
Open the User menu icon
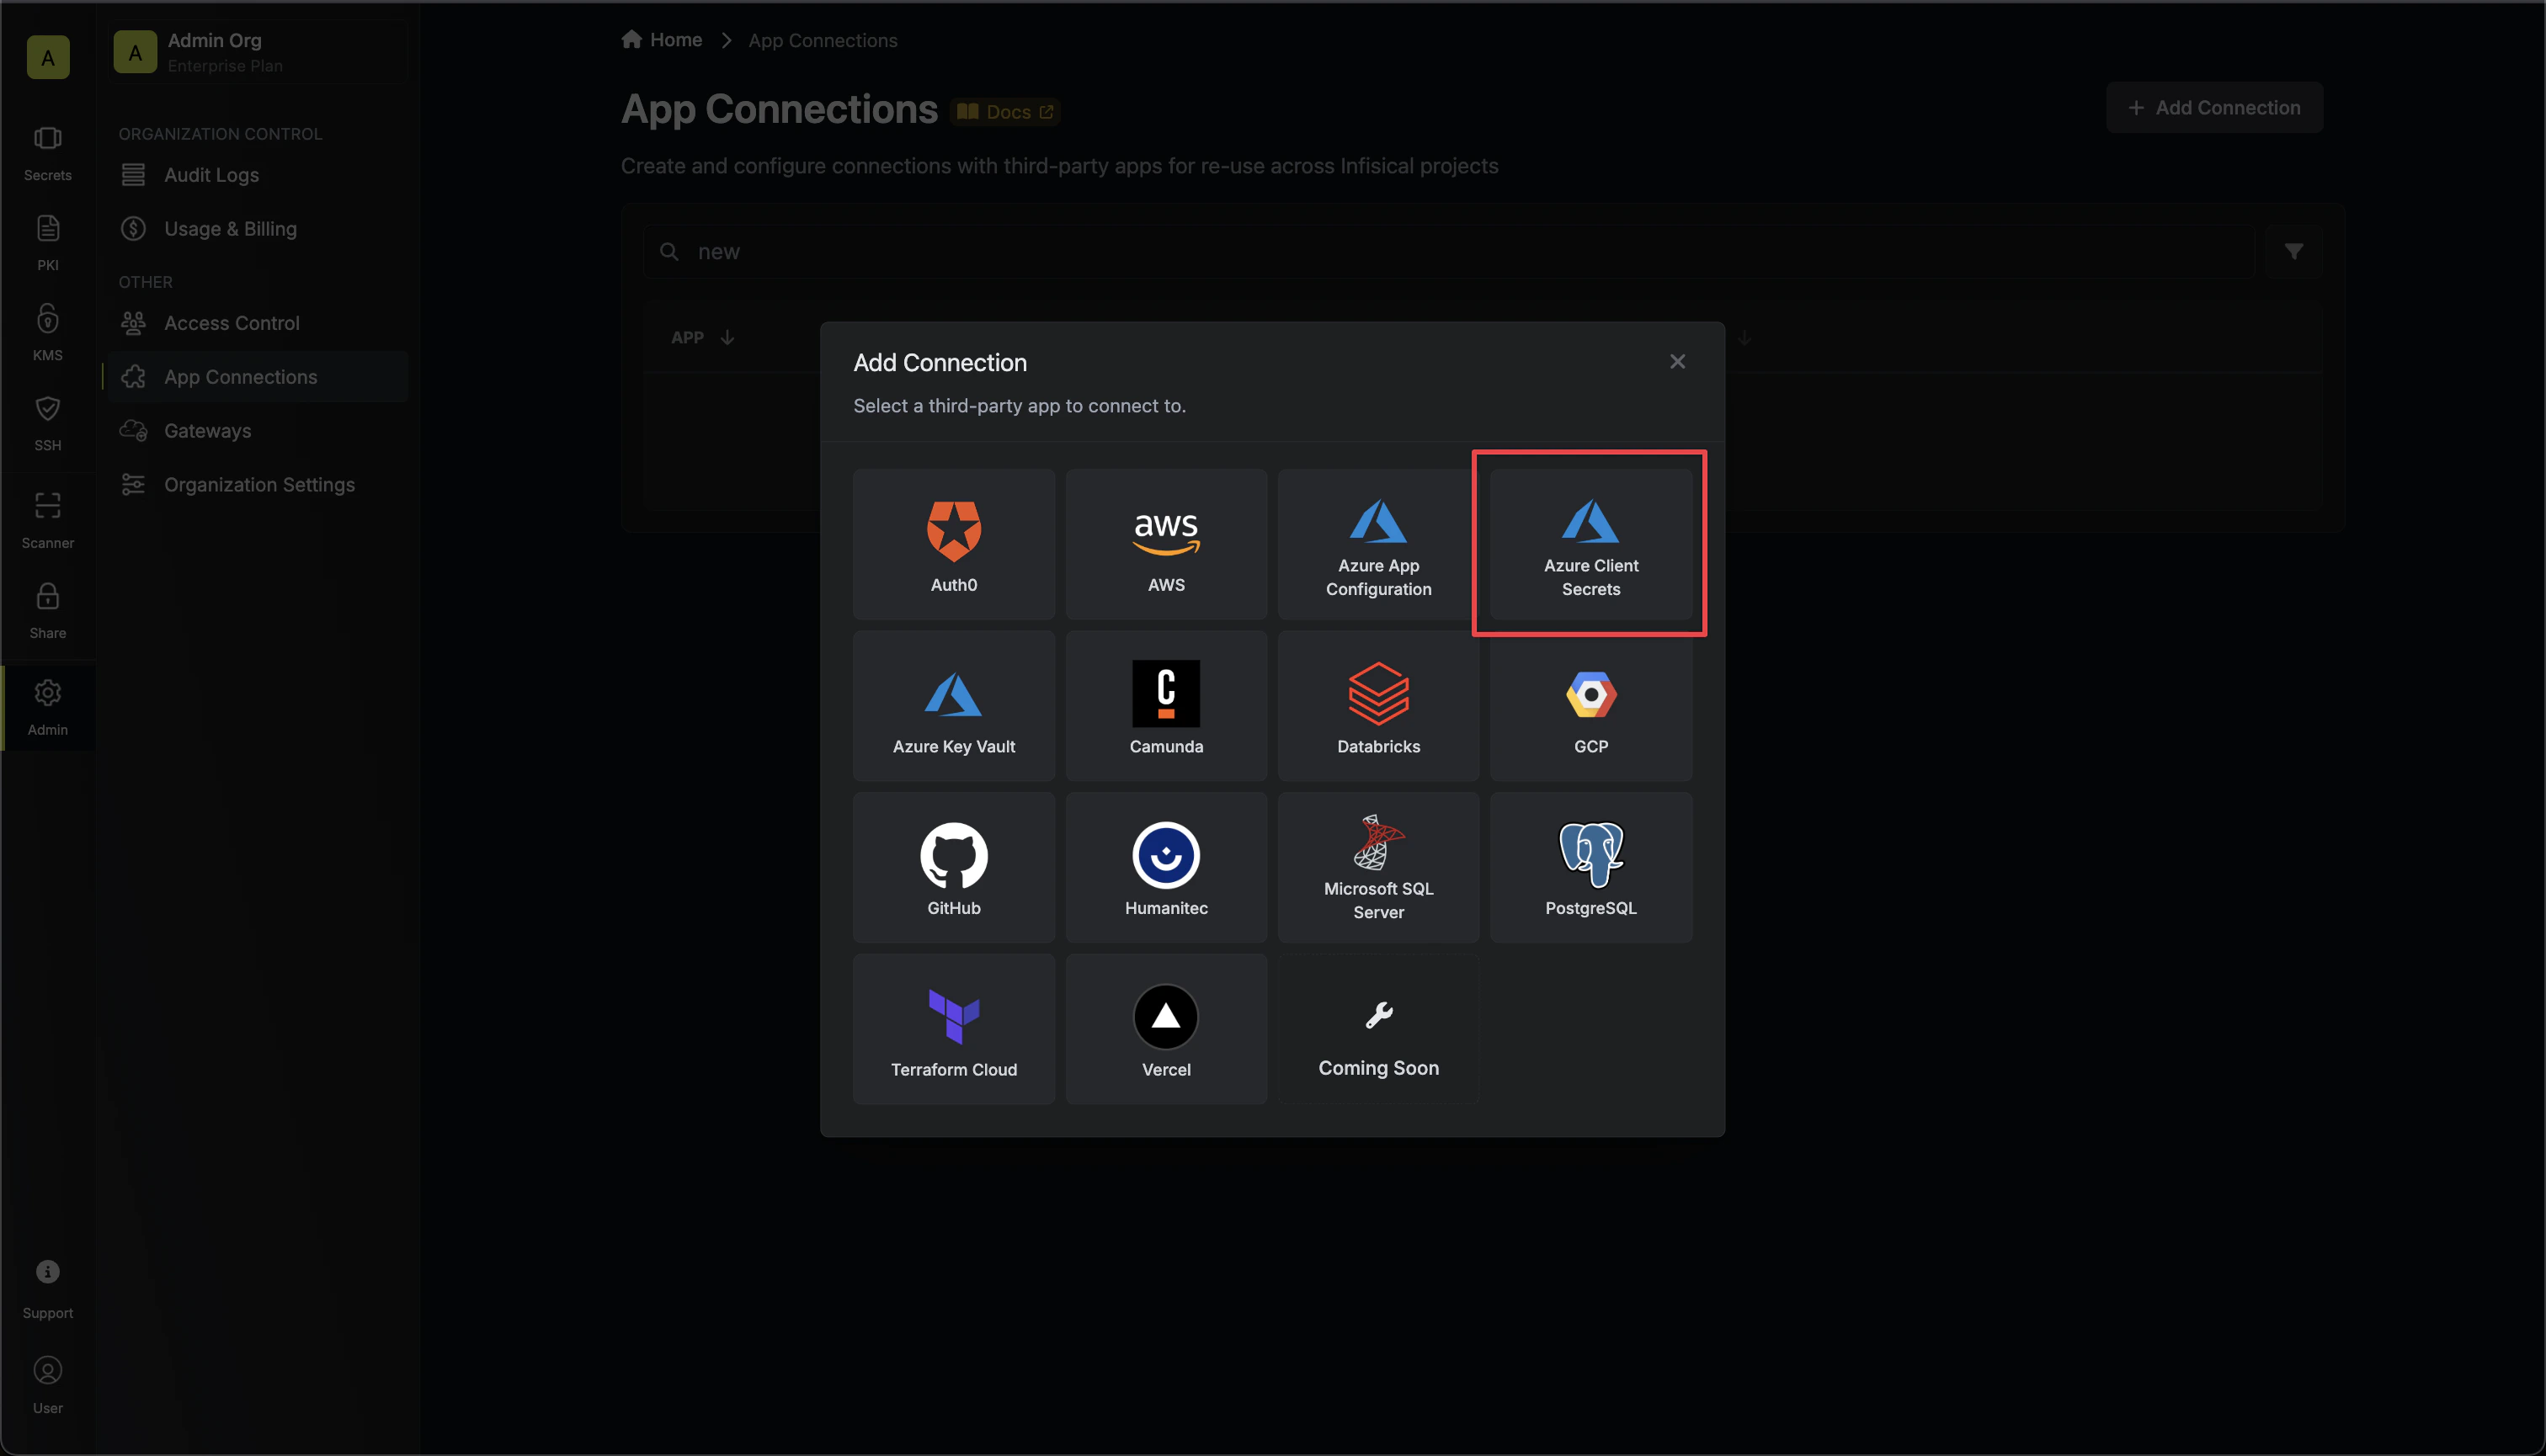point(48,1385)
